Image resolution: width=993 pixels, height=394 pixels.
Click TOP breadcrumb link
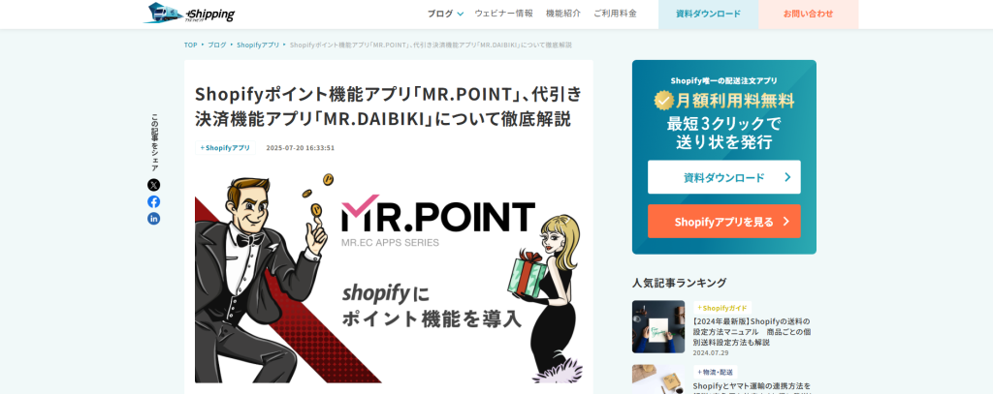click(x=190, y=45)
